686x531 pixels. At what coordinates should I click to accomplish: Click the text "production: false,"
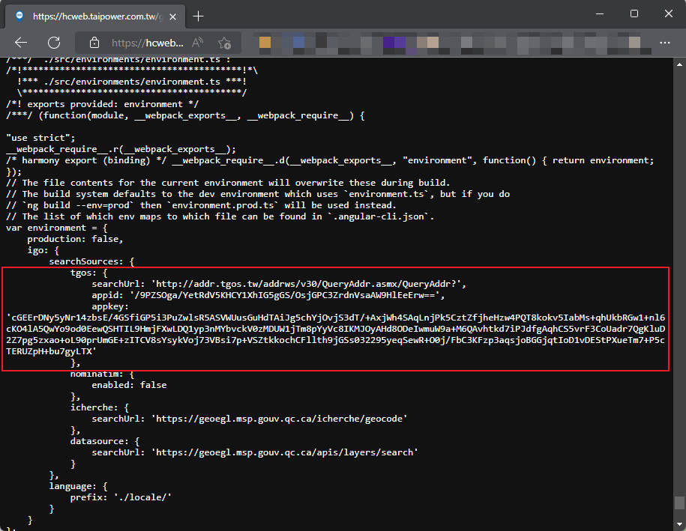(x=75, y=239)
